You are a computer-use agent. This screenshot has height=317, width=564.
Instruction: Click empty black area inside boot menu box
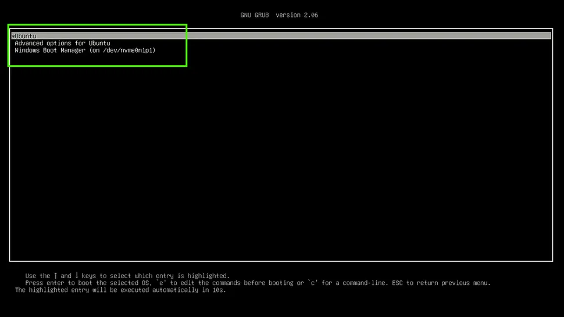(279, 157)
